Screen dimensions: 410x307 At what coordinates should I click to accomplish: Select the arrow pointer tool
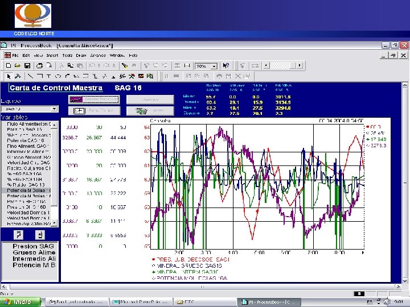click(x=9, y=76)
